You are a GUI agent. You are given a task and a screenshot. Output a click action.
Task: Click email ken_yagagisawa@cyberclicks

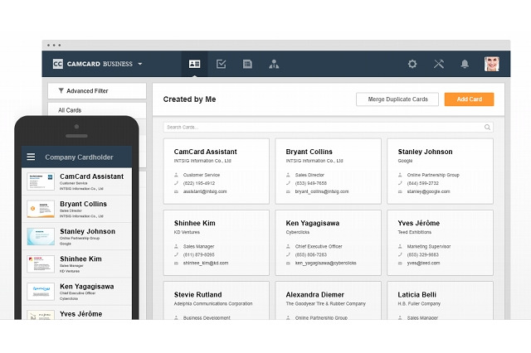(325, 263)
